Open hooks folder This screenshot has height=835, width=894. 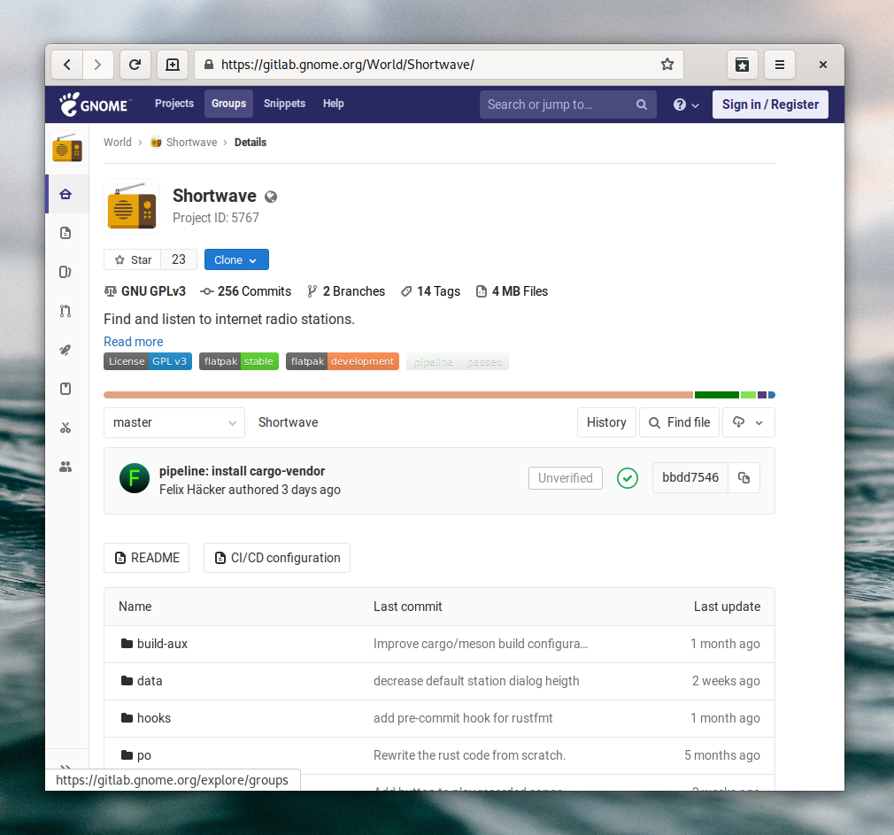pos(154,718)
